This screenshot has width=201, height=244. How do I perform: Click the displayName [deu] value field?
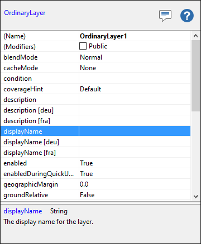(135, 142)
